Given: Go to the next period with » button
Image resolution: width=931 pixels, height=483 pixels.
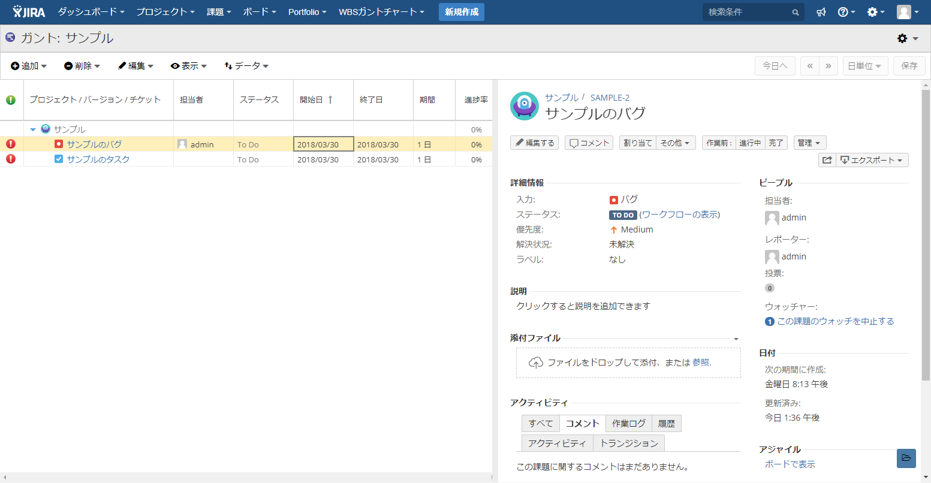Looking at the screenshot, I should [x=828, y=66].
